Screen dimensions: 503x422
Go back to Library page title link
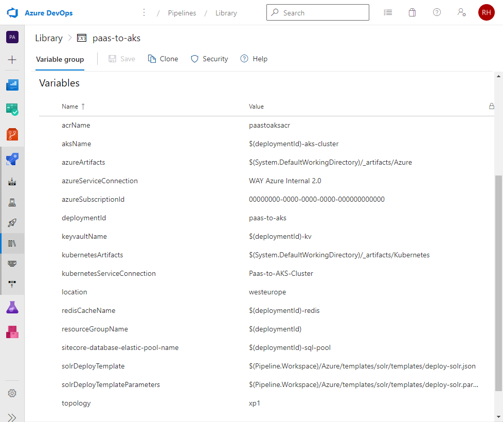(49, 38)
